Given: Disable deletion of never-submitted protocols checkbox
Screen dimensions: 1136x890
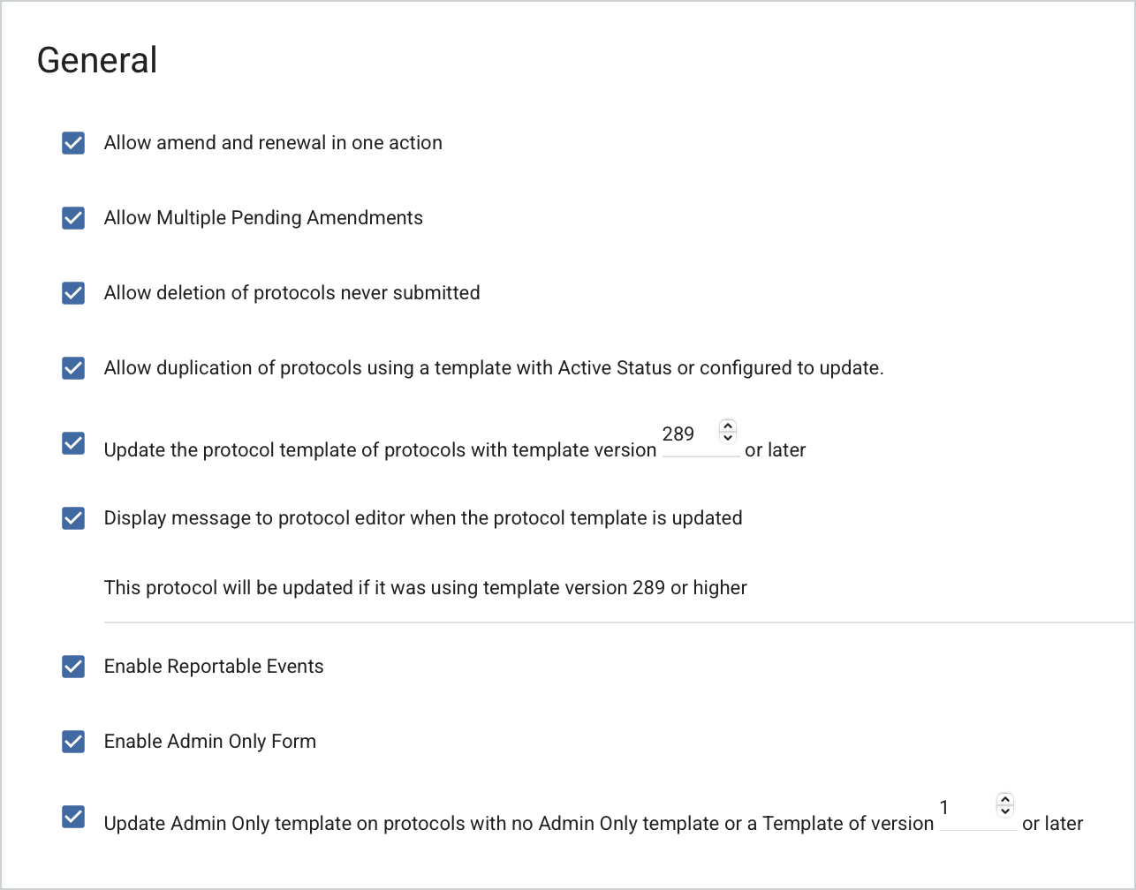Looking at the screenshot, I should 73,293.
